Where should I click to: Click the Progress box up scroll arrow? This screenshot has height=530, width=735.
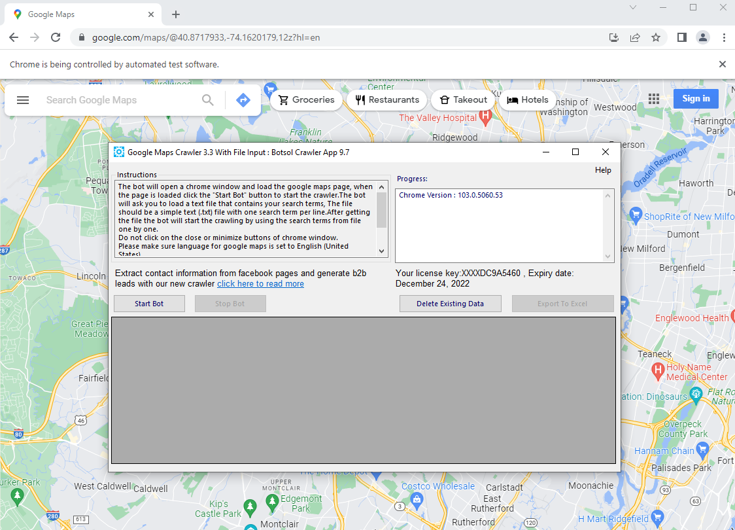point(608,195)
